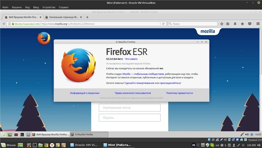Click host brightness sun tray icon
The image size is (262, 148).
tap(243, 145)
